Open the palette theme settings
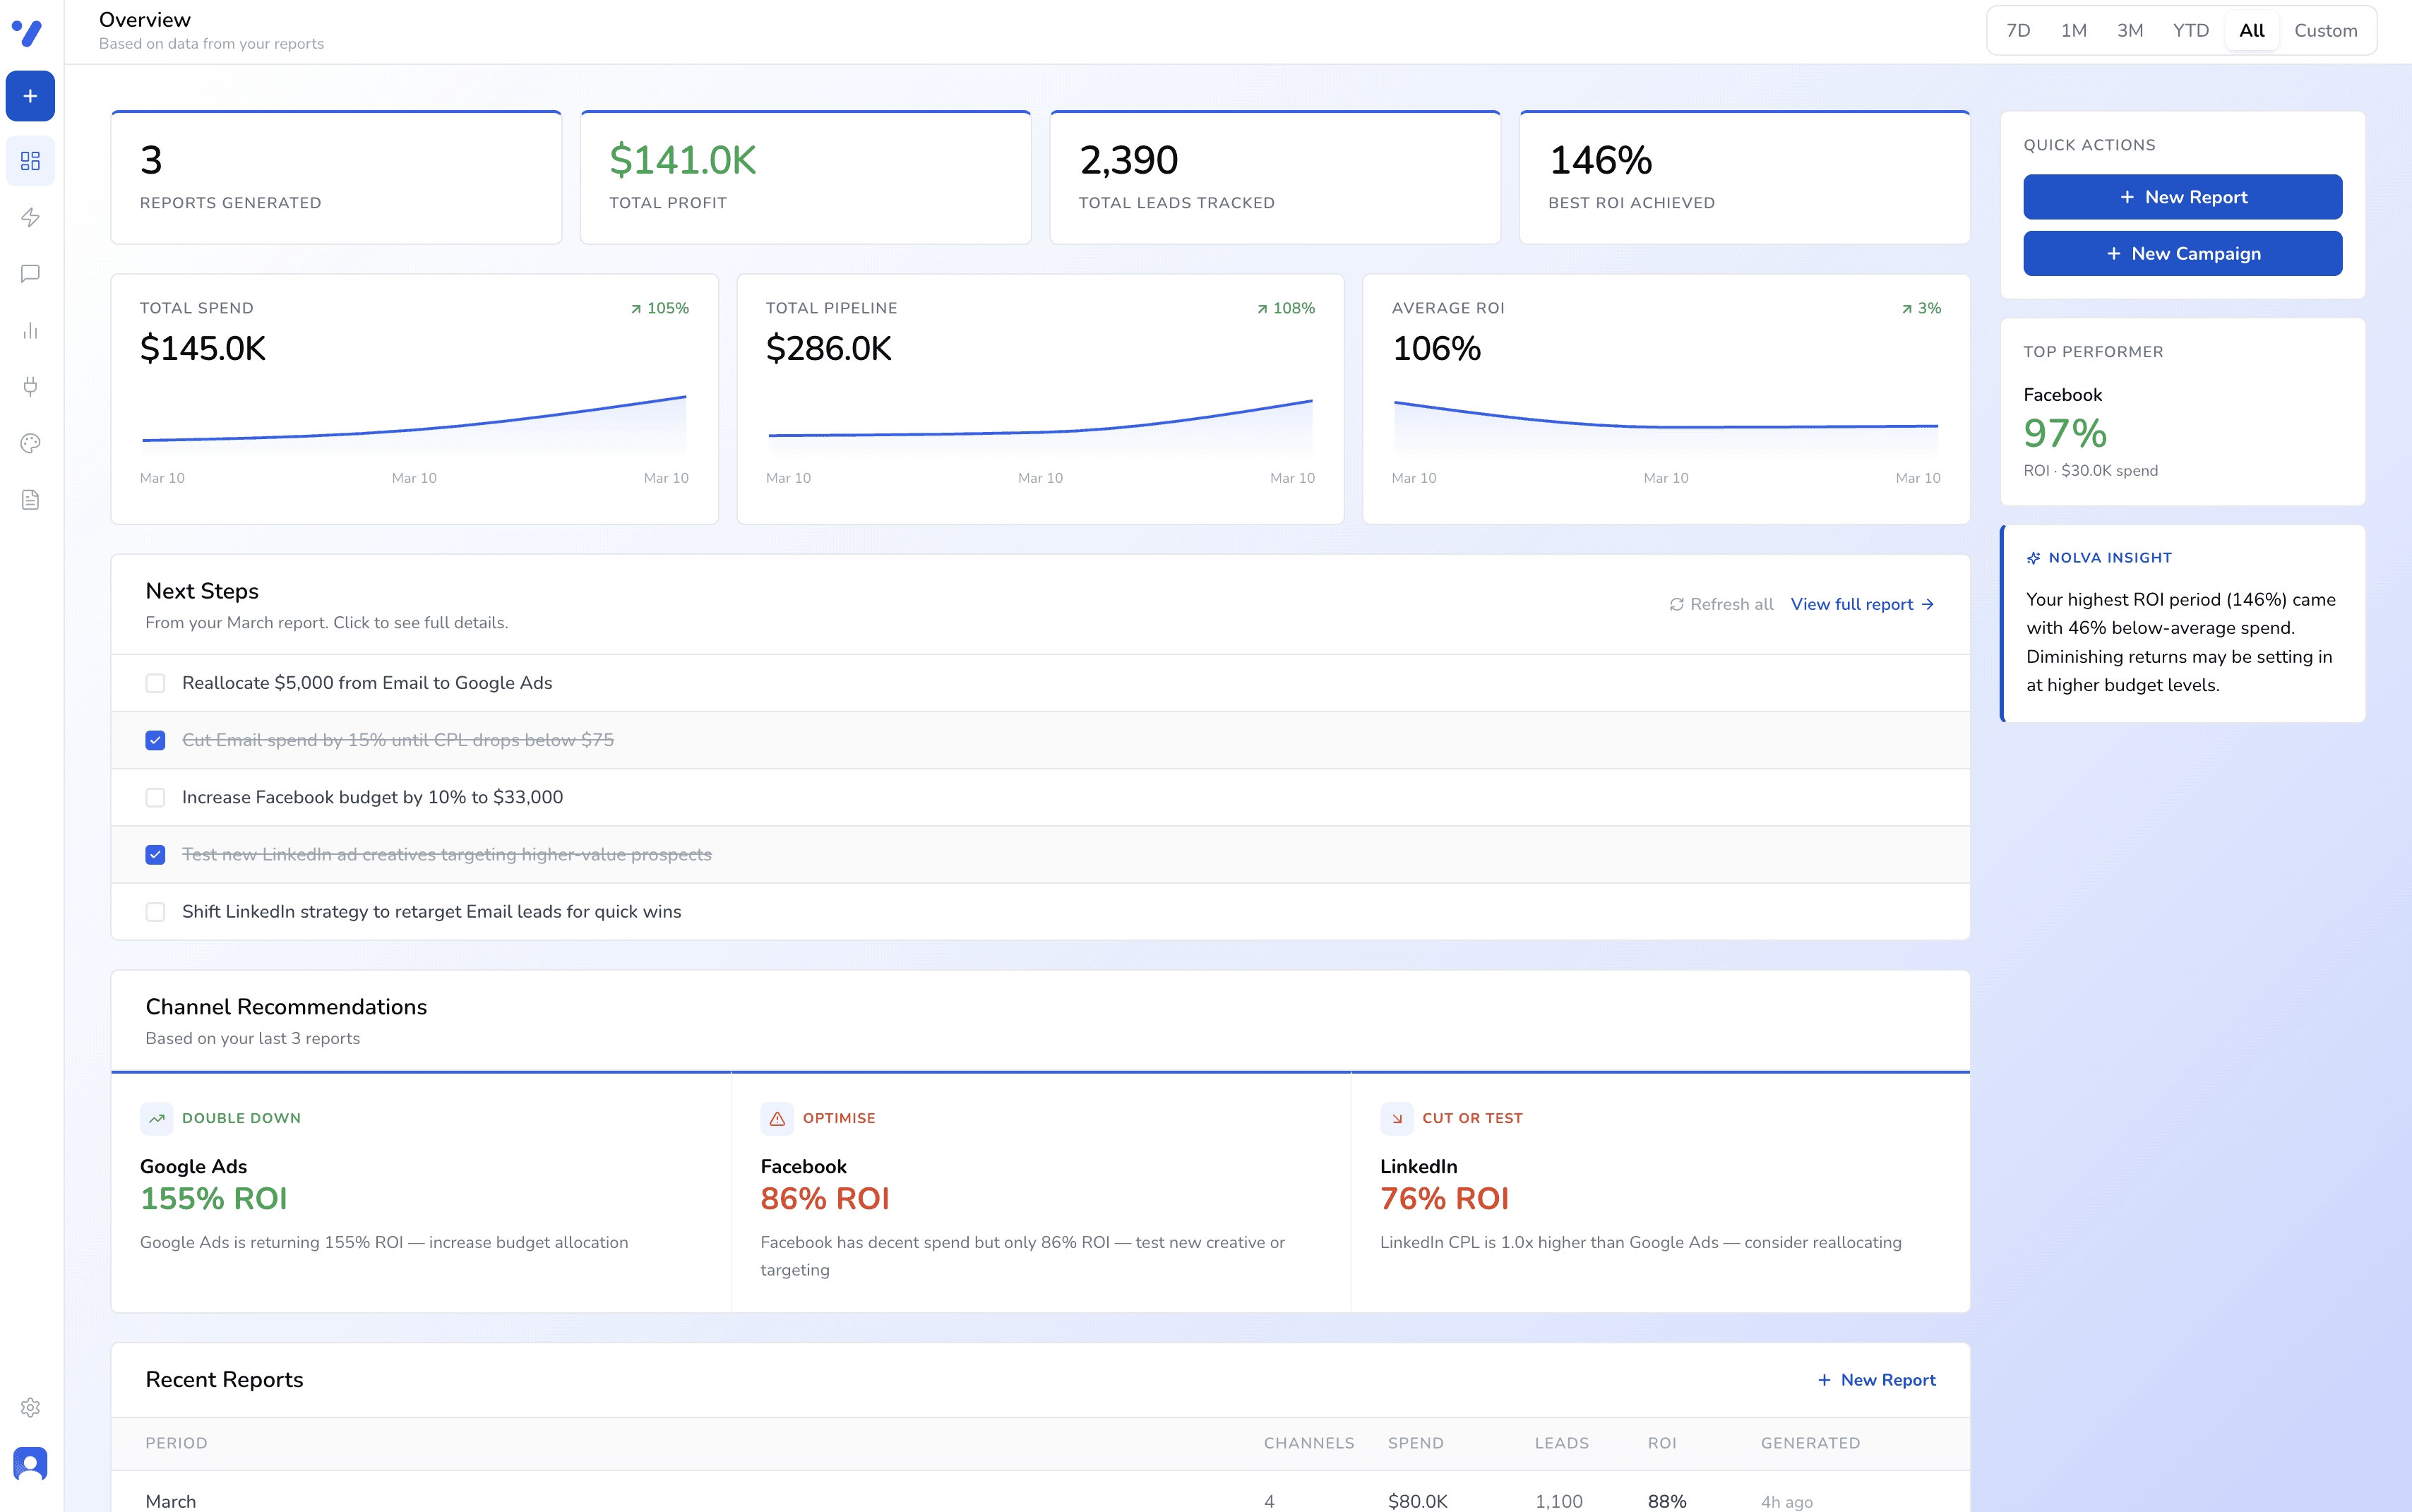The width and height of the screenshot is (2412, 1512). coord(30,443)
